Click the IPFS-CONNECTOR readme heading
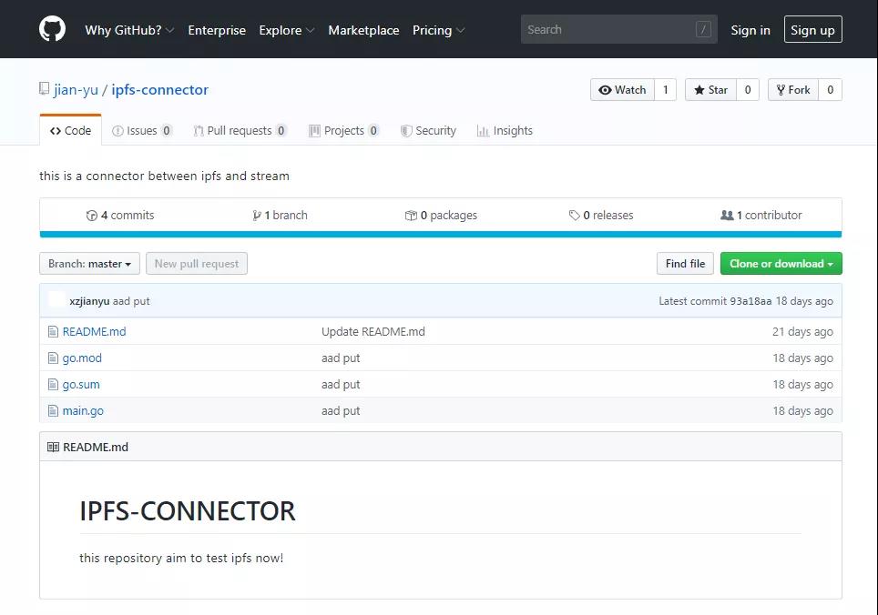This screenshot has height=615, width=878. click(187, 510)
